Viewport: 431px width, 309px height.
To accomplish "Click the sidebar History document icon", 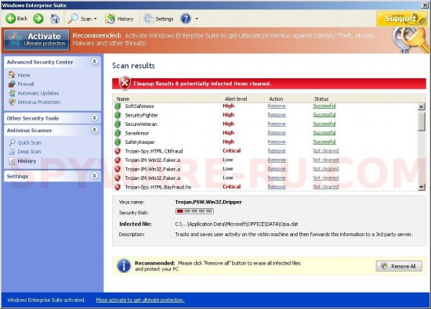I will 12,161.
